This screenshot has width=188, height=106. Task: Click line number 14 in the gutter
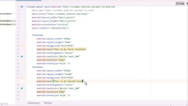coord(18,49)
